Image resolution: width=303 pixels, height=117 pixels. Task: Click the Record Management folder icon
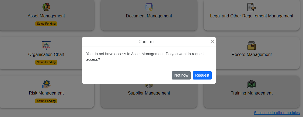pos(252,45)
